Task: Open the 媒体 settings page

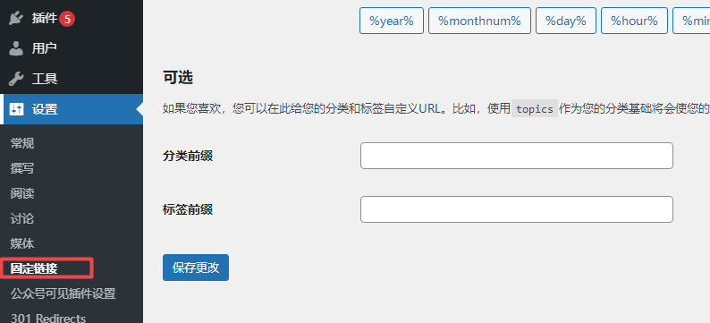Action: (22, 243)
